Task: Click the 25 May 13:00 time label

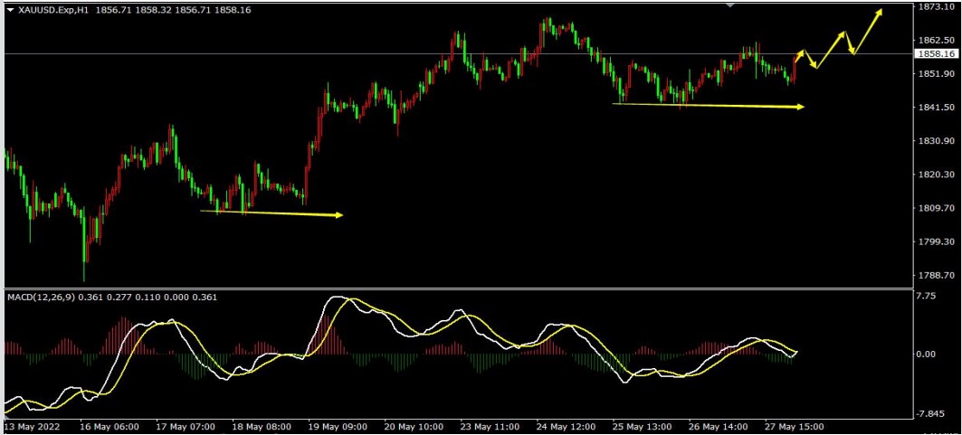Action: click(x=642, y=427)
